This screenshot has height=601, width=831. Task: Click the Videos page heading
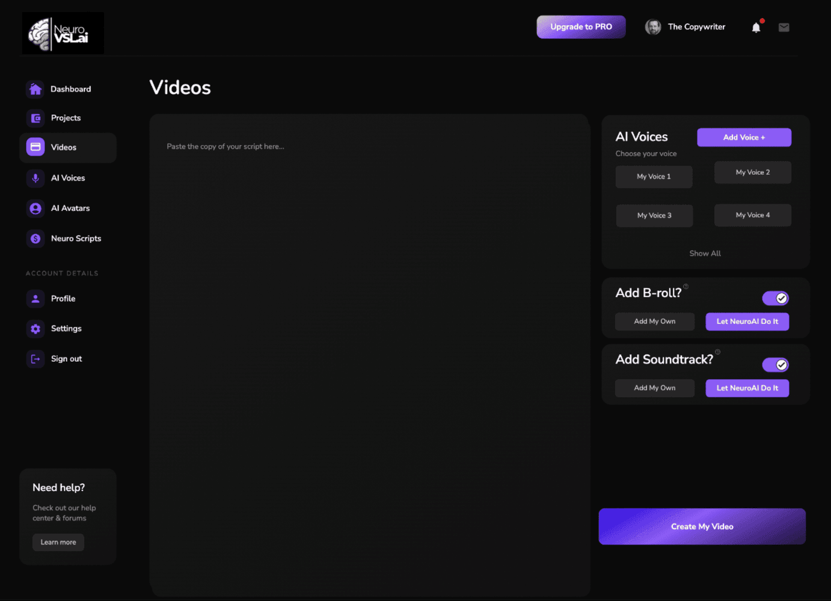point(180,88)
